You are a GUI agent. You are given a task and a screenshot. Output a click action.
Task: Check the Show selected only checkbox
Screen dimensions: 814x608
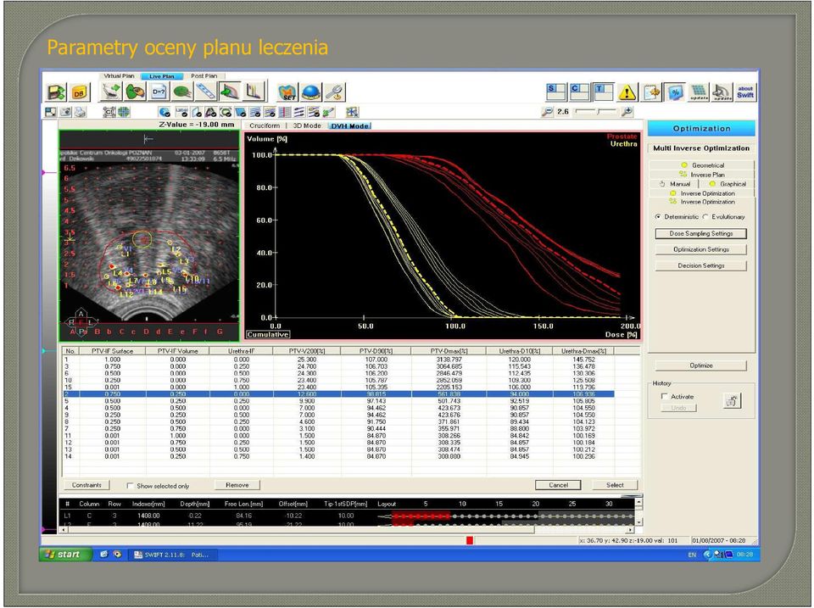(x=130, y=486)
